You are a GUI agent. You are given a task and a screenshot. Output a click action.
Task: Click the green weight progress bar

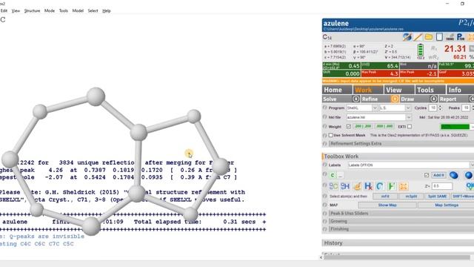pos(455,127)
